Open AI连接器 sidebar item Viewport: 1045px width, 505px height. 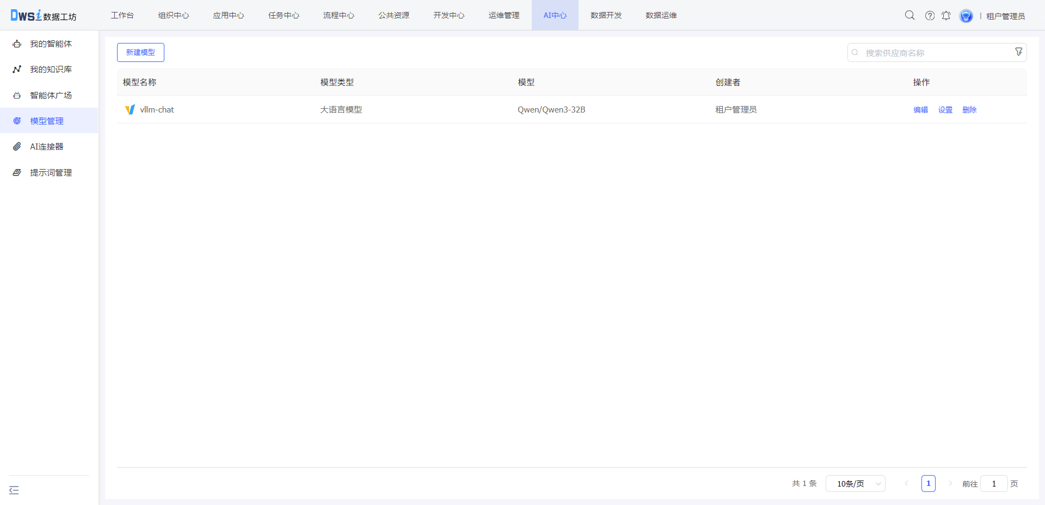click(x=46, y=146)
